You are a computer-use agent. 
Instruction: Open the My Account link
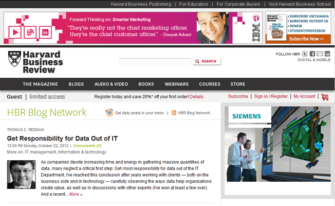304,96
